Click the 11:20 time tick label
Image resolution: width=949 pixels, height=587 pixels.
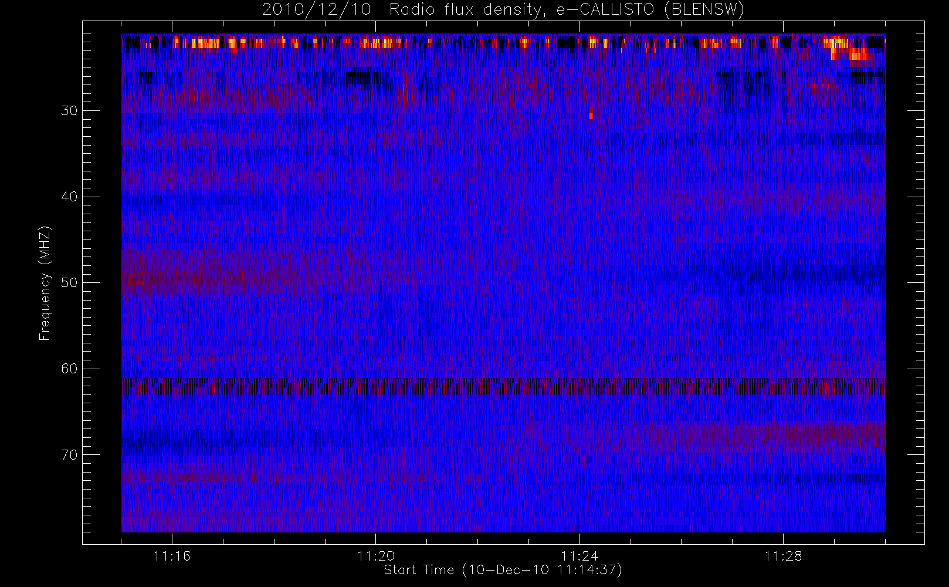point(376,556)
